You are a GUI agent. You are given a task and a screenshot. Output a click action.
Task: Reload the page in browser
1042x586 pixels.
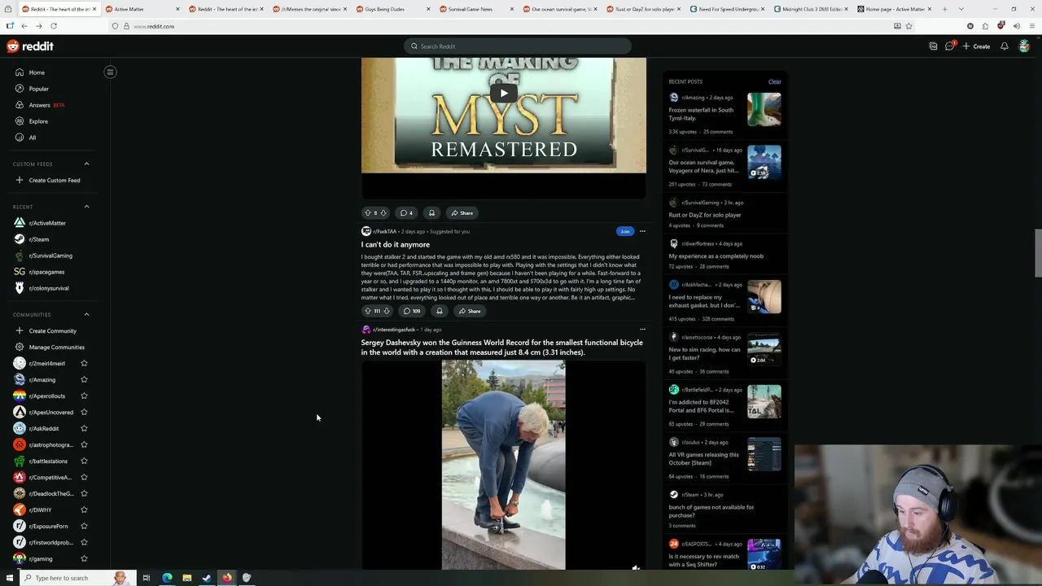click(54, 26)
